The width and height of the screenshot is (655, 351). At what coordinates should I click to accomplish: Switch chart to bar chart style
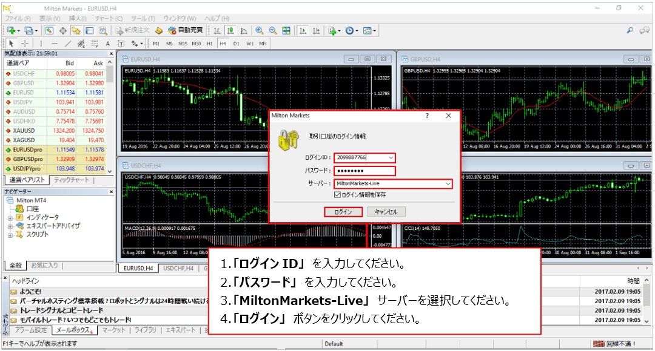point(217,30)
